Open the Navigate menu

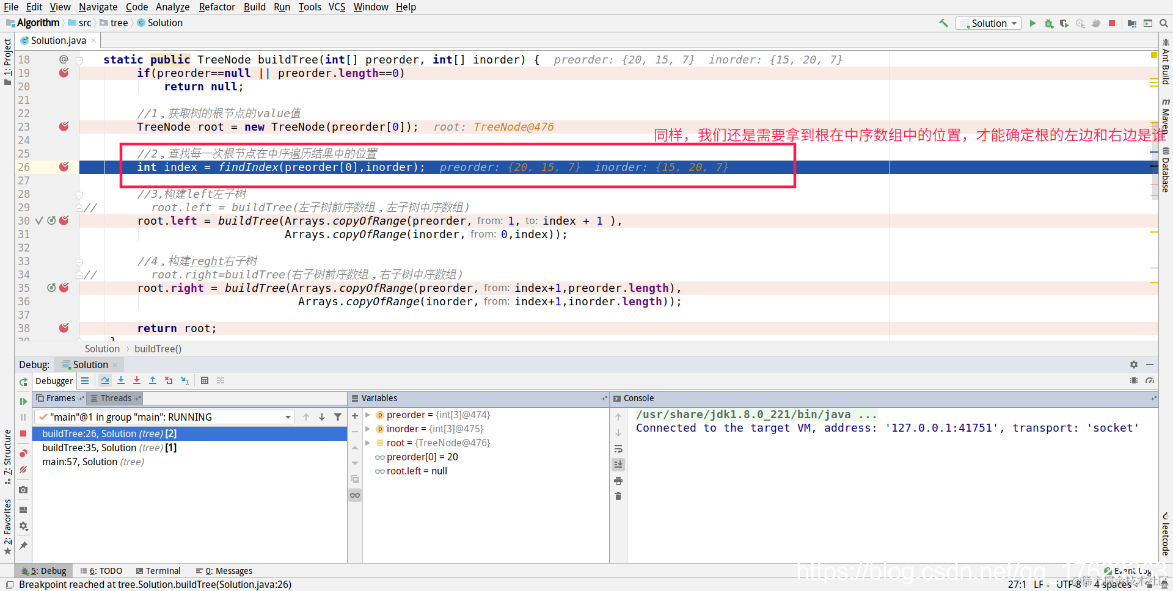click(98, 7)
